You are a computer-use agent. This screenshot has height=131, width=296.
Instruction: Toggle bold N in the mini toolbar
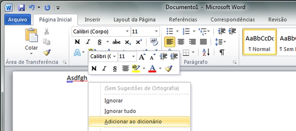pyautogui.click(x=94, y=69)
